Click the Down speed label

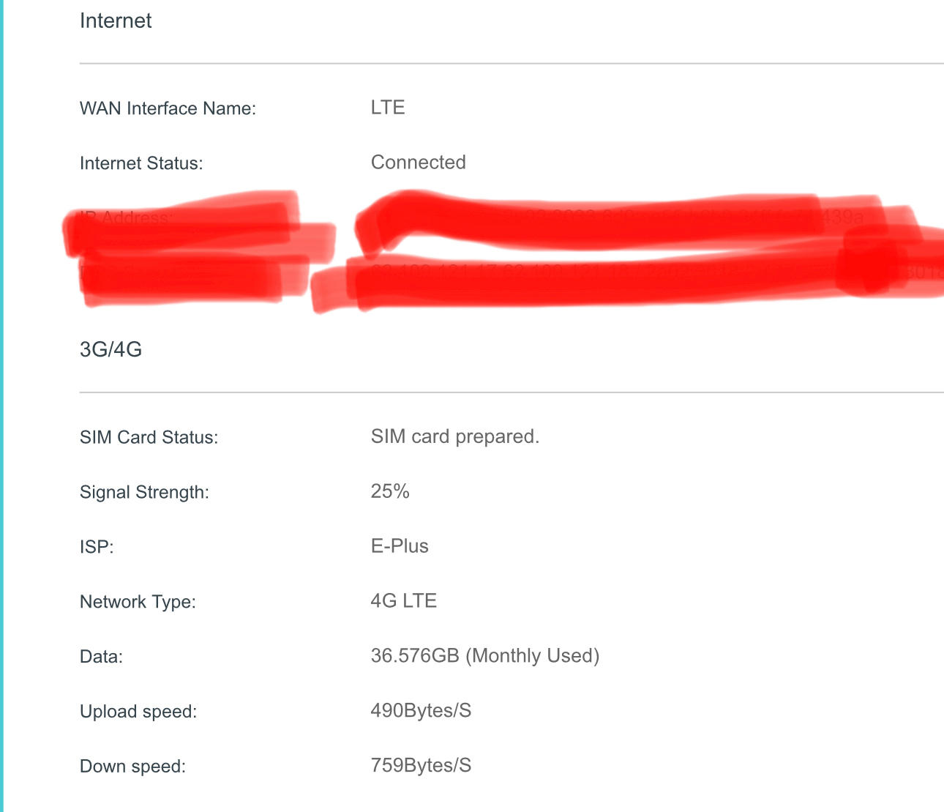coord(132,767)
